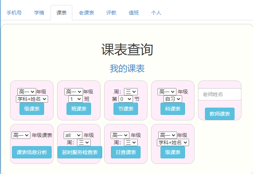The image size is (253, 174).
Task: Click the 科课表 button
Action: (x=173, y=109)
